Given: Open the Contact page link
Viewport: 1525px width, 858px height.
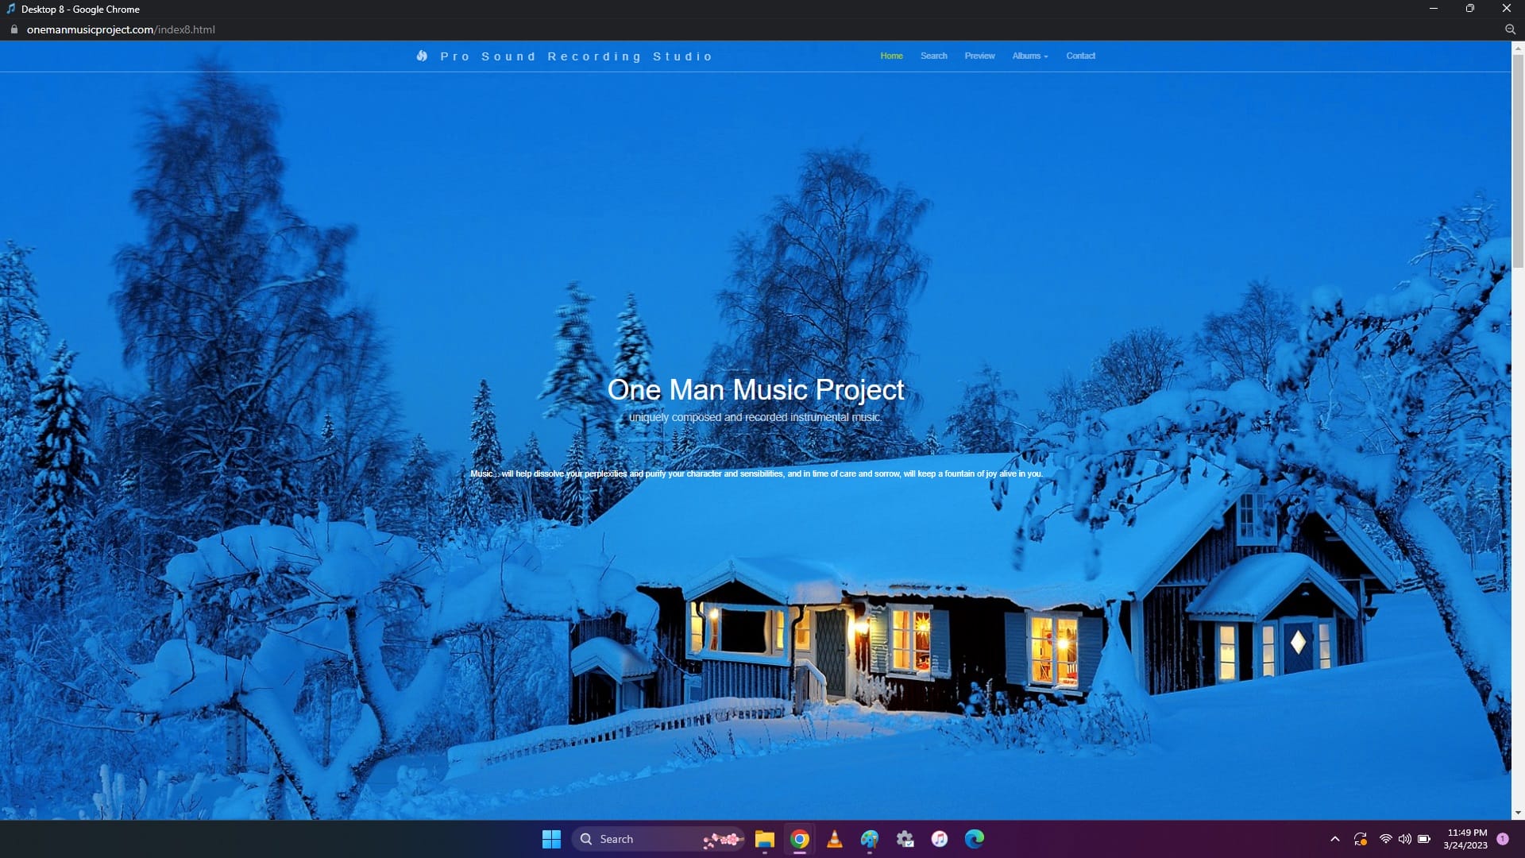Looking at the screenshot, I should 1080,56.
